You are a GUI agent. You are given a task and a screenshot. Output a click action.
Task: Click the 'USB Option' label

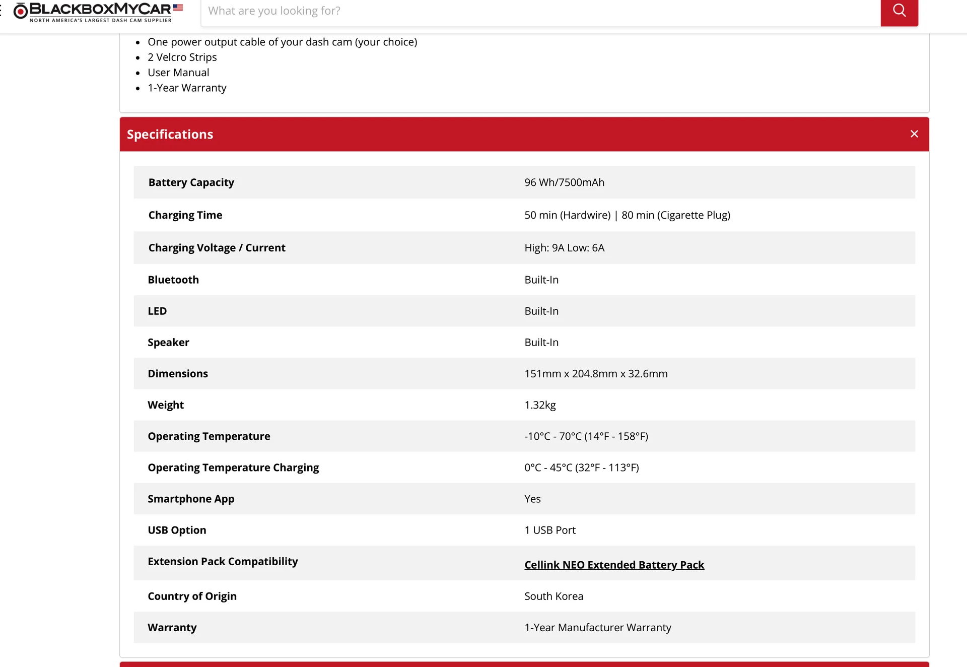click(x=177, y=530)
